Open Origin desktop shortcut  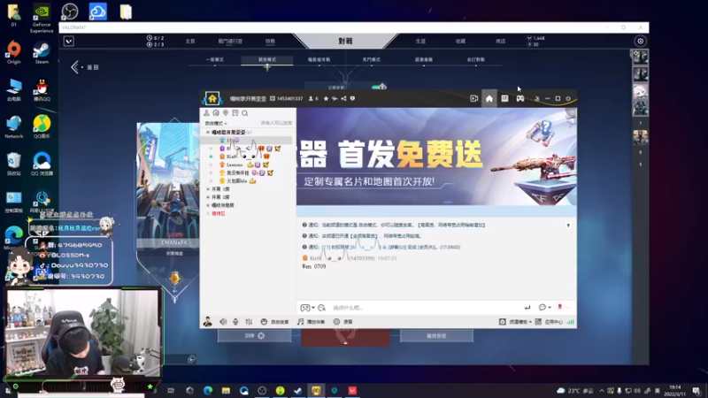(x=14, y=53)
